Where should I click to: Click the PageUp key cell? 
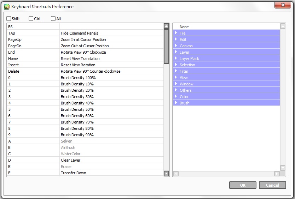(33, 40)
